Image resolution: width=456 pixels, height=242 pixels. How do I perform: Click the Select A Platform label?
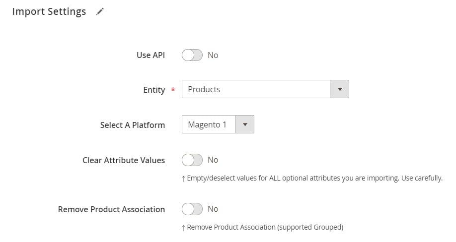[x=132, y=125]
